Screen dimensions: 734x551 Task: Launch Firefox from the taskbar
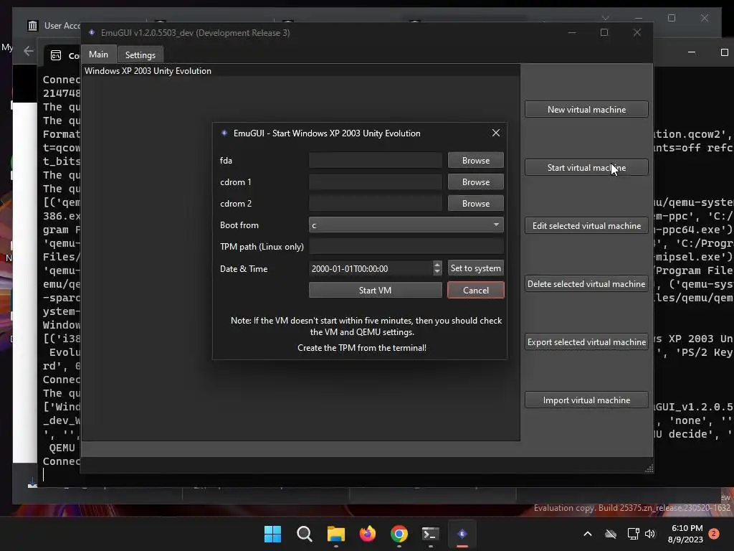pyautogui.click(x=368, y=534)
